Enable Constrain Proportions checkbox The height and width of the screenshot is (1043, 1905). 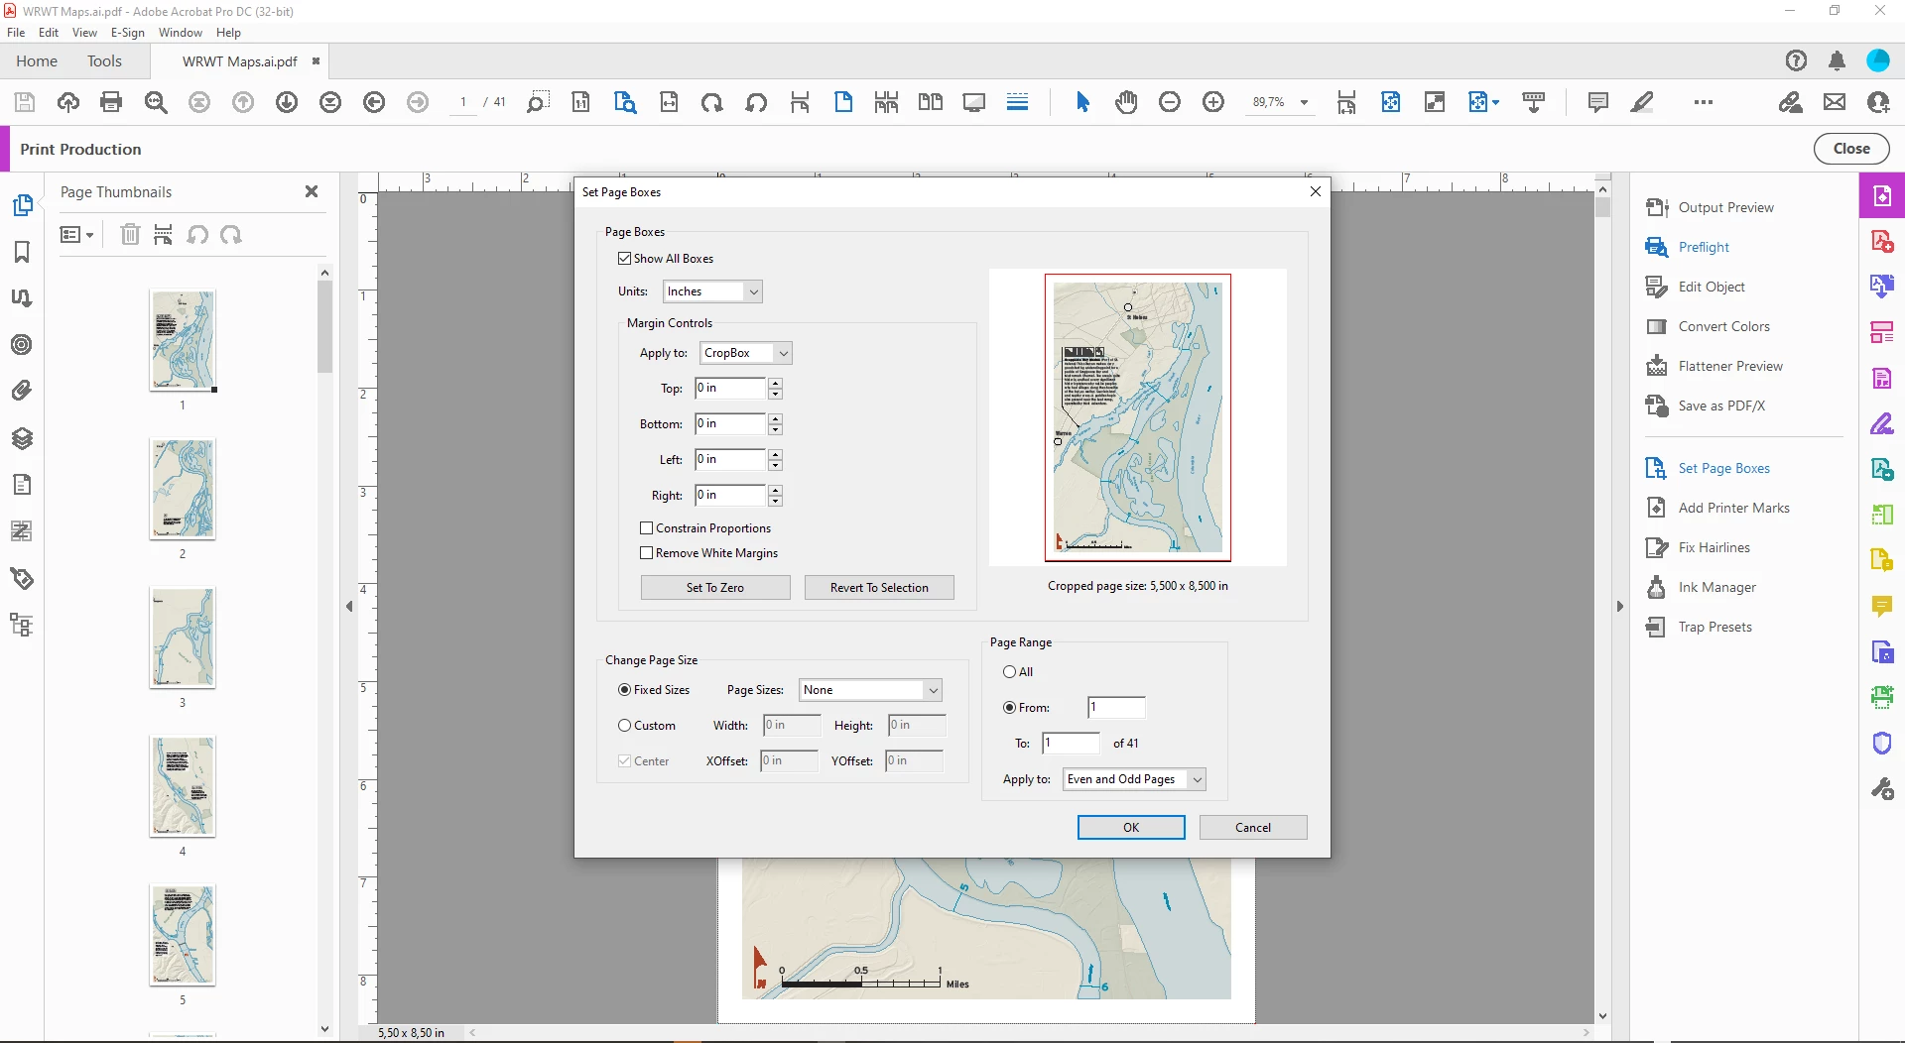tap(647, 528)
